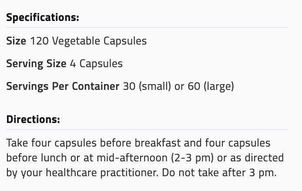This screenshot has height=191, width=302.
Task: Click the 120 Vegetable Capsules text
Action: click(88, 41)
